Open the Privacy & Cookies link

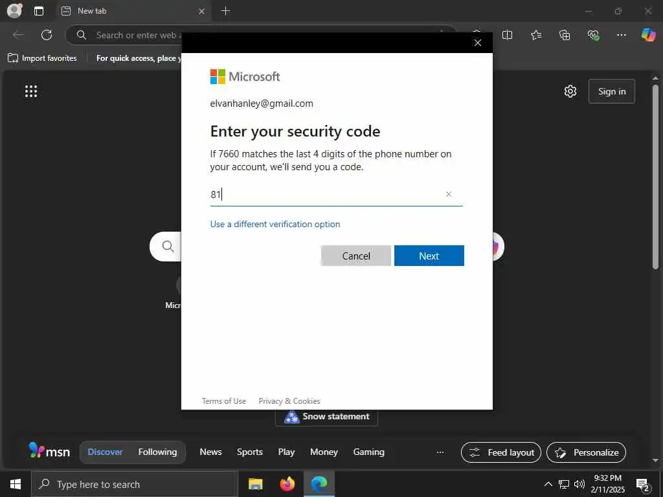[289, 401]
